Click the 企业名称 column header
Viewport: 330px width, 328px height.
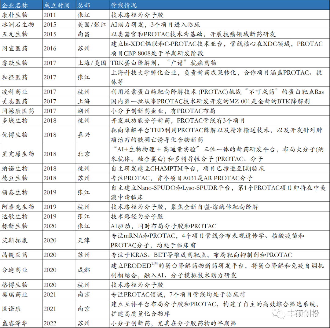(15, 6)
